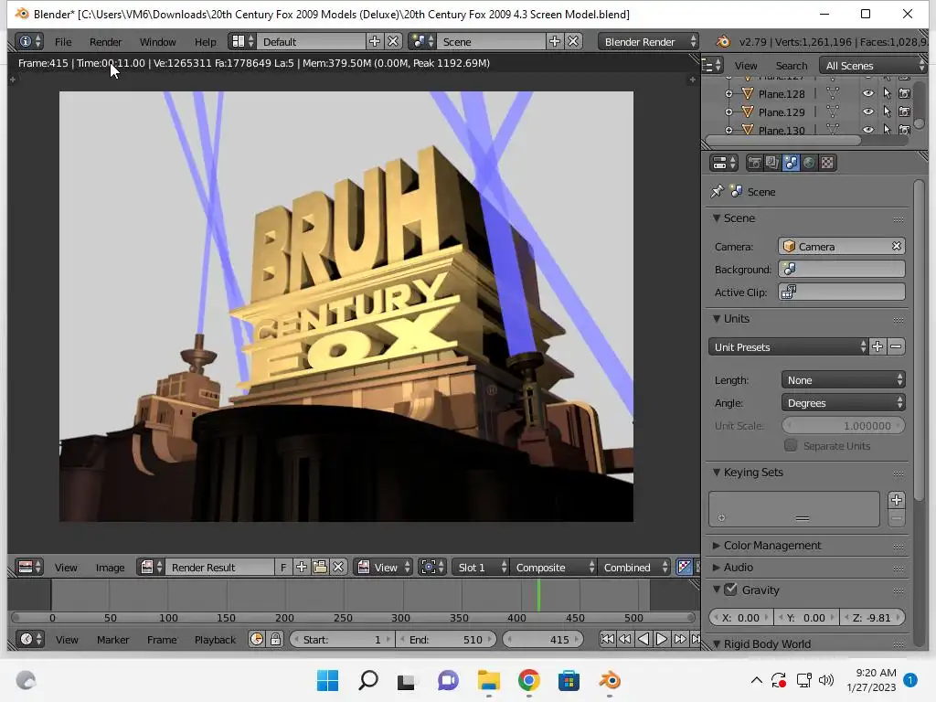The image size is (936, 702).
Task: Click the End frame field showing 510
Action: click(446, 639)
